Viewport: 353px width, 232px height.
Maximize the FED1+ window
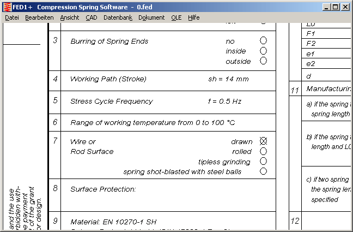tap(336, 7)
